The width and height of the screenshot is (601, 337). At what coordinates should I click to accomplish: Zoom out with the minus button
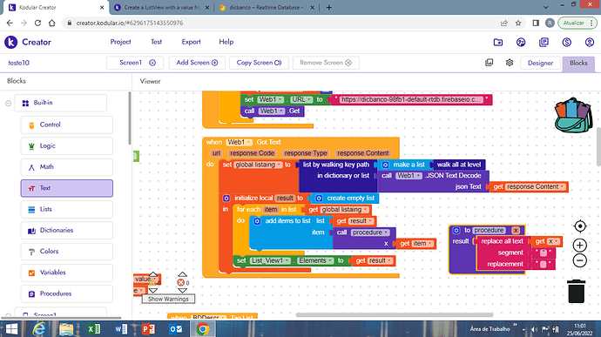pos(580,260)
